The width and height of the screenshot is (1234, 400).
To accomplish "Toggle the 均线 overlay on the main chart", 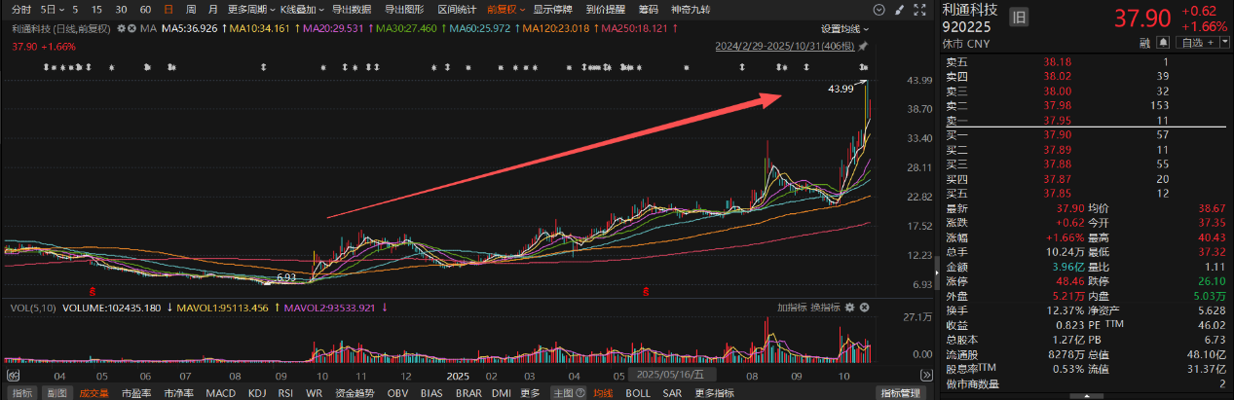I will (604, 393).
